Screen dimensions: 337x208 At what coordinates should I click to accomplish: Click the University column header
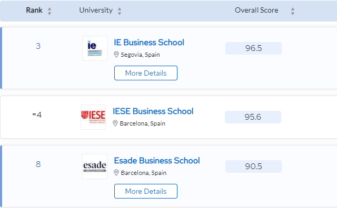[x=96, y=10]
